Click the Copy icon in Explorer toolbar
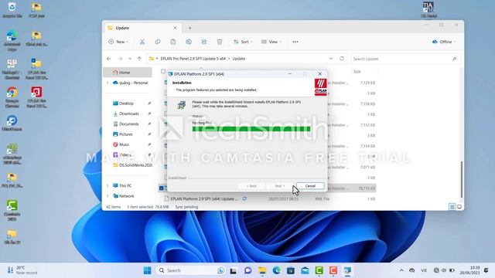The width and height of the screenshot is (495, 278). pos(158,42)
